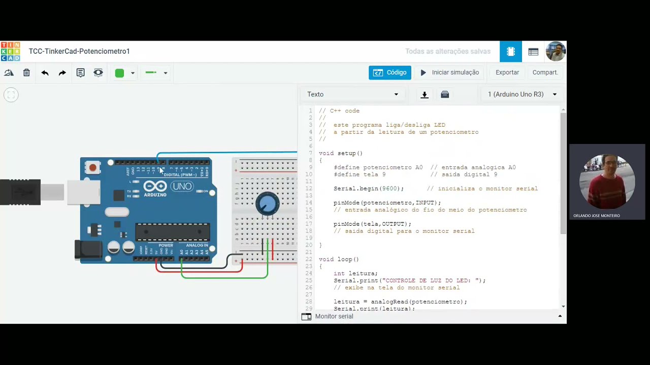This screenshot has height=365, width=650.
Task: Select the blue wire above Arduino
Action: [x=229, y=152]
